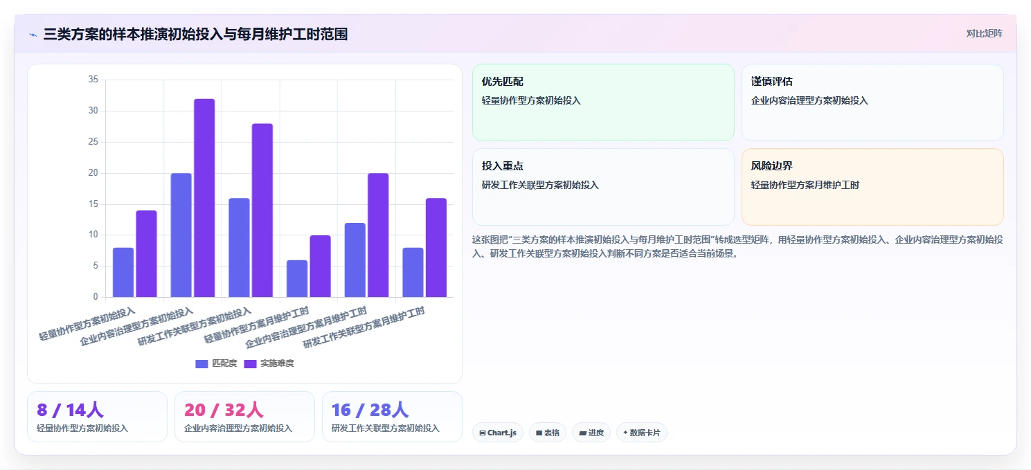This screenshot has width=1031, height=470.
Task: Click 匹配度 bar for 企业内容治理型方案月维护工时
Action: click(355, 260)
